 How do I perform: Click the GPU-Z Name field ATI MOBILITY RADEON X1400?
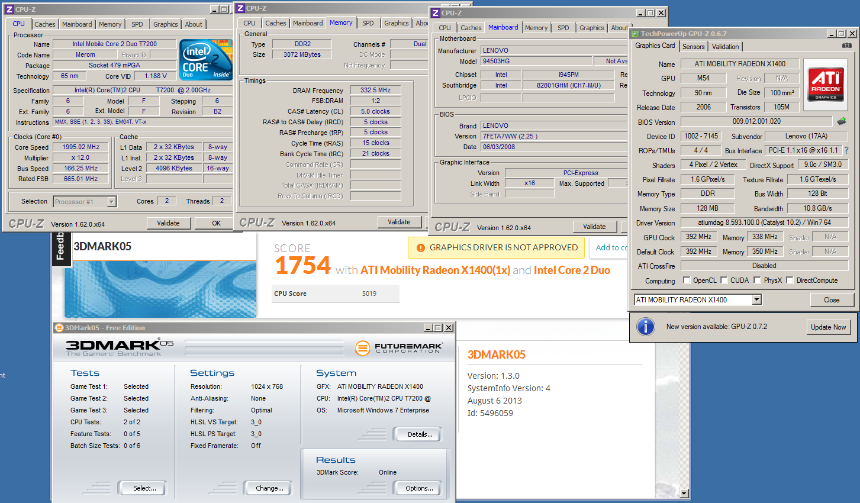tap(740, 64)
